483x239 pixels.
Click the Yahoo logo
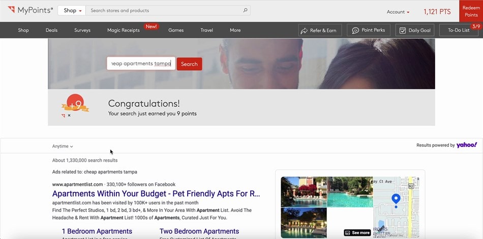click(x=467, y=145)
